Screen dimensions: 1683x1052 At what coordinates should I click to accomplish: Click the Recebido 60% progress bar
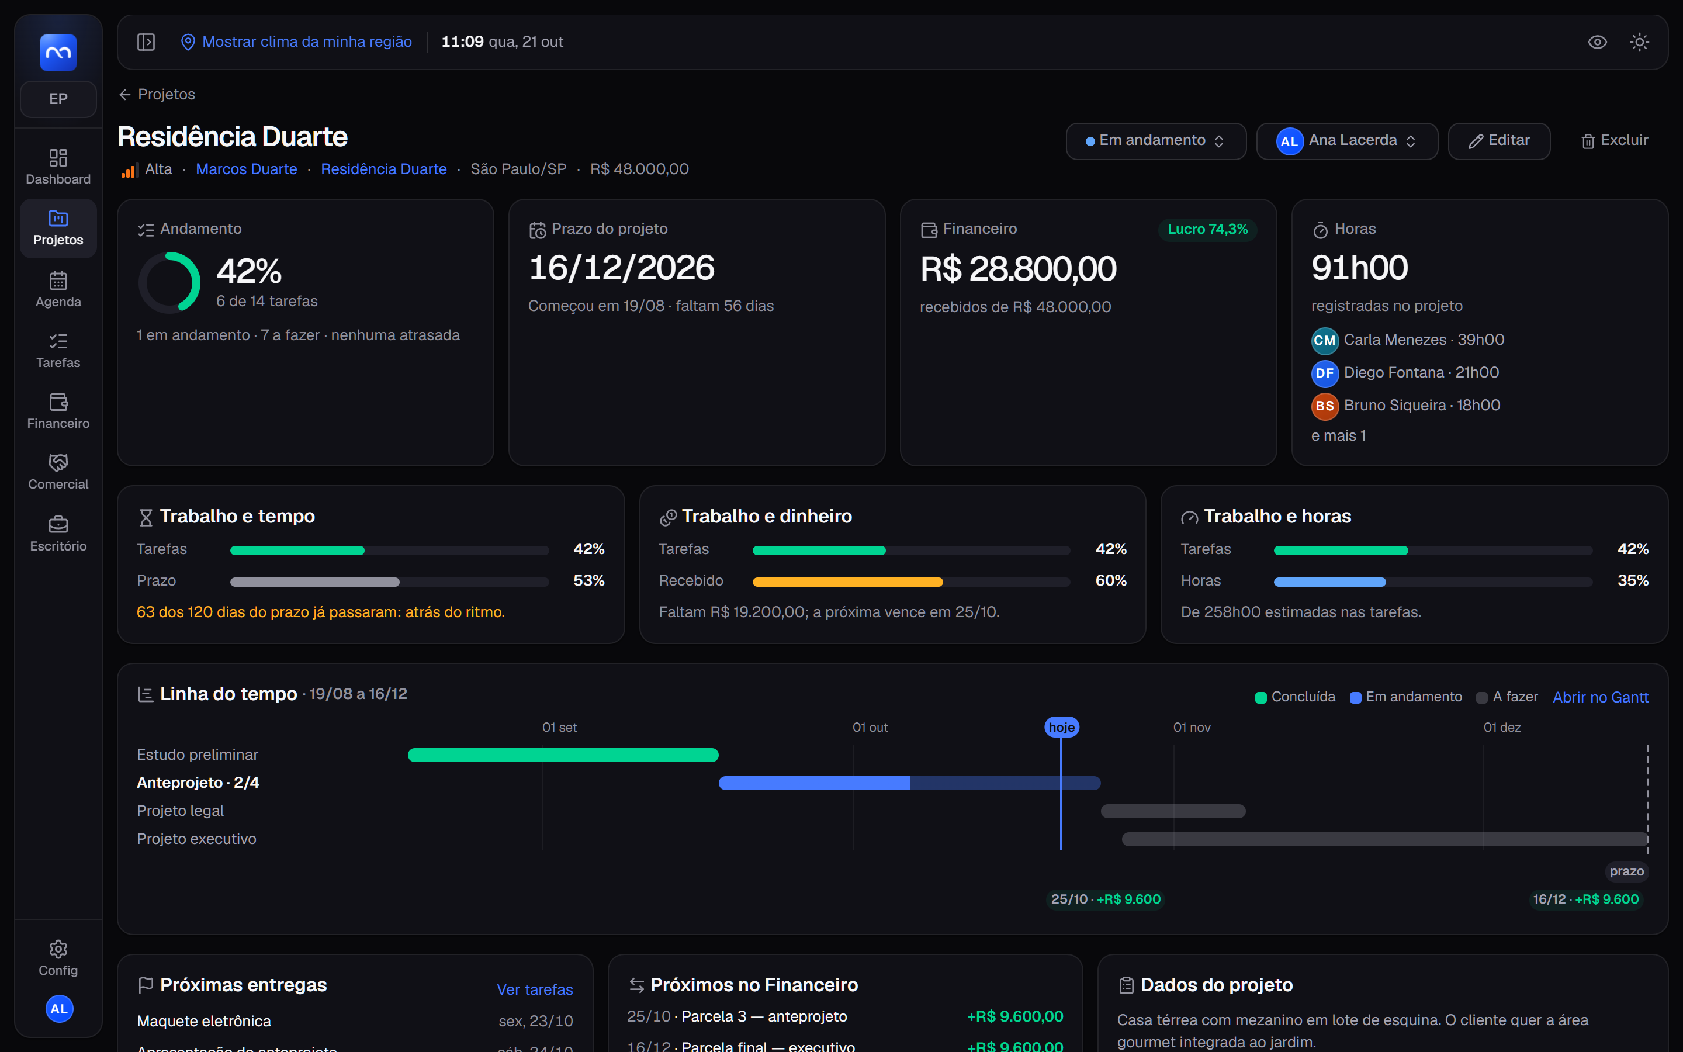[911, 582]
